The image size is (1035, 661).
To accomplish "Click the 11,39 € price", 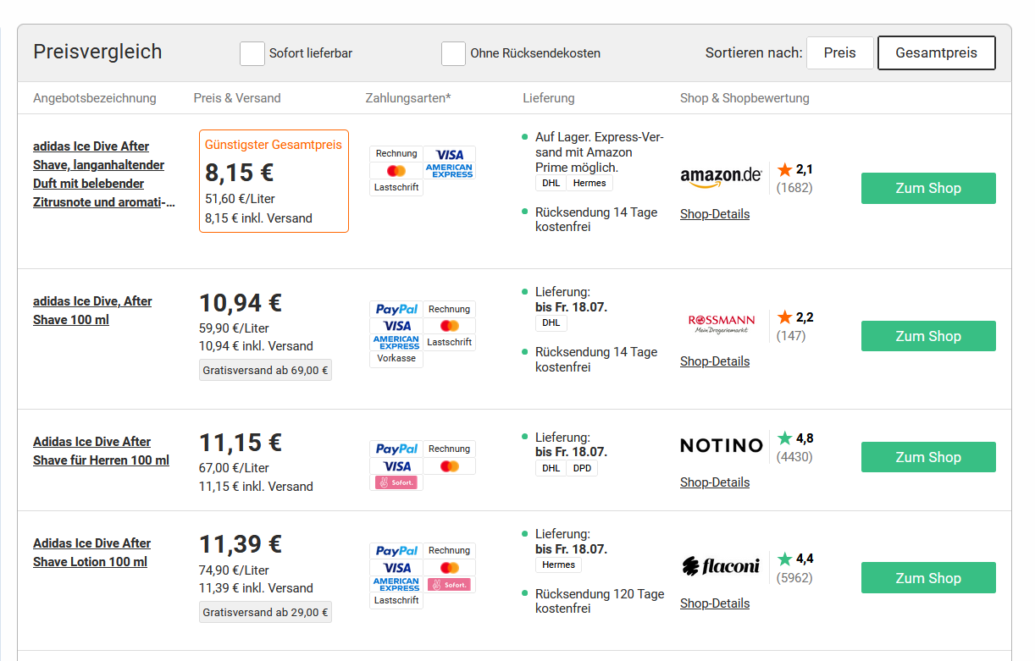I will (x=241, y=544).
